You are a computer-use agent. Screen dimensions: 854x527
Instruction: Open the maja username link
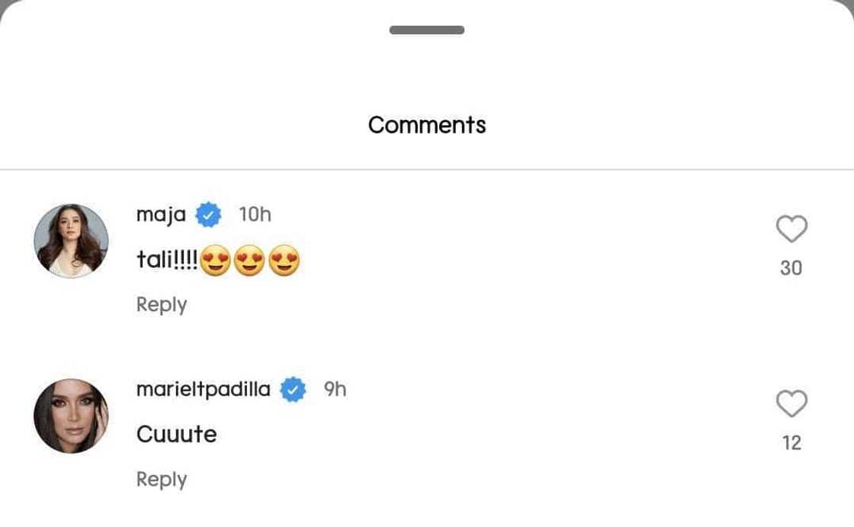(x=161, y=215)
